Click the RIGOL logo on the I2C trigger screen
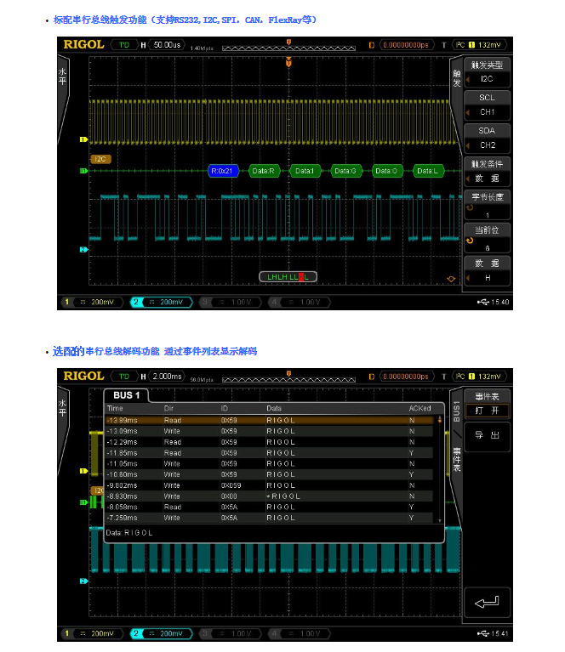The height and width of the screenshot is (652, 565). coord(84,44)
